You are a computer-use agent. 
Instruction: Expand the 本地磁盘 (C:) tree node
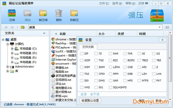(12, 49)
